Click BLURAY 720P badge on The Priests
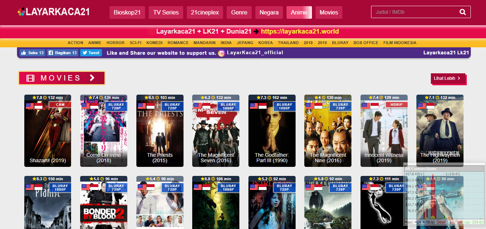The image size is (486, 229). (172, 106)
